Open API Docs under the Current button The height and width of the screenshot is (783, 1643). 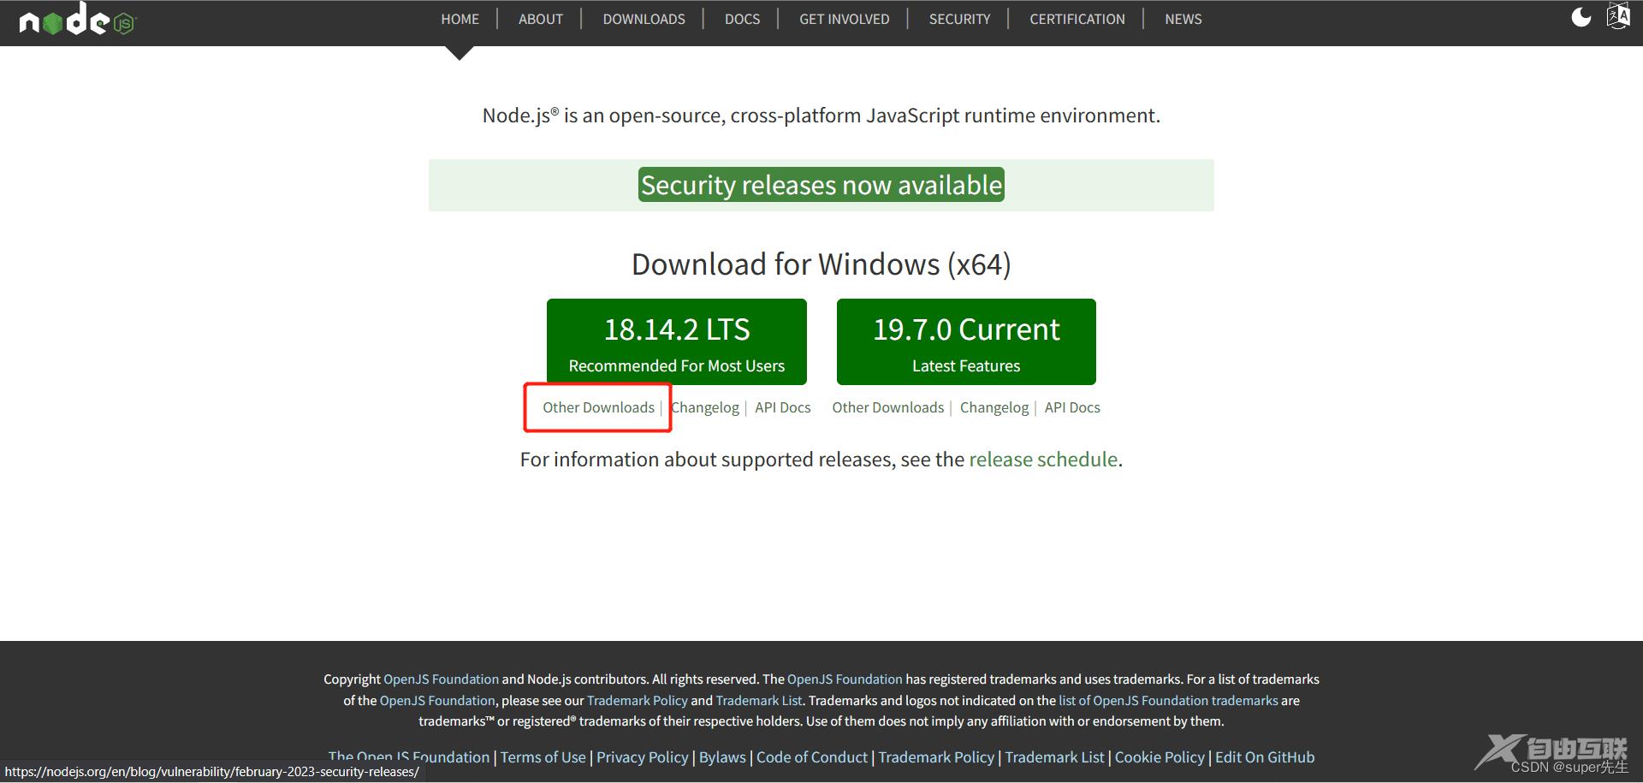point(1071,407)
